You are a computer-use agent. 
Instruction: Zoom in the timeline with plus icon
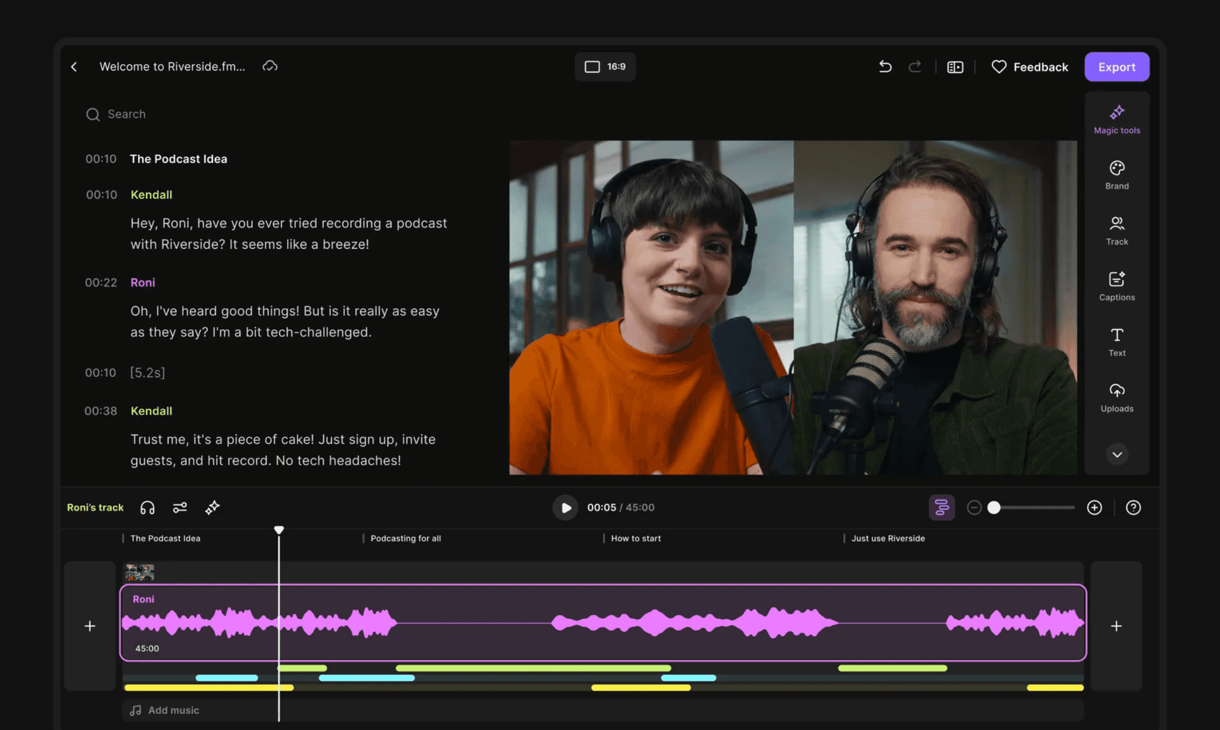coord(1094,508)
